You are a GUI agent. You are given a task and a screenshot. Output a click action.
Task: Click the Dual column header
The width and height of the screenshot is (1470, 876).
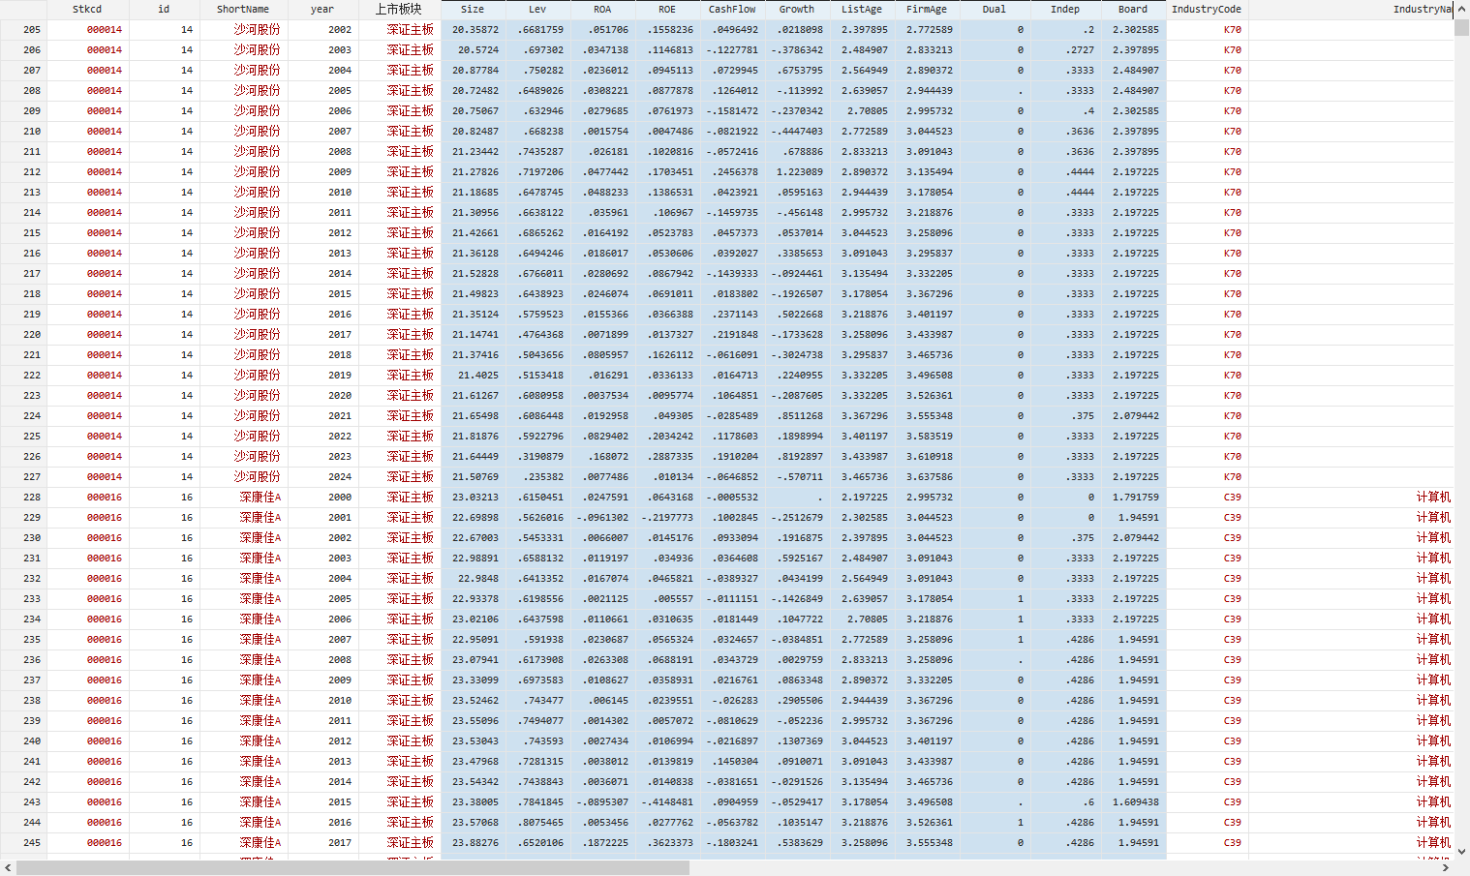(995, 9)
